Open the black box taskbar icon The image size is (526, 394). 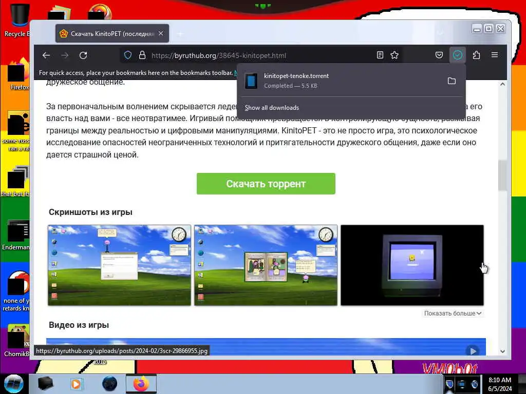click(45, 384)
